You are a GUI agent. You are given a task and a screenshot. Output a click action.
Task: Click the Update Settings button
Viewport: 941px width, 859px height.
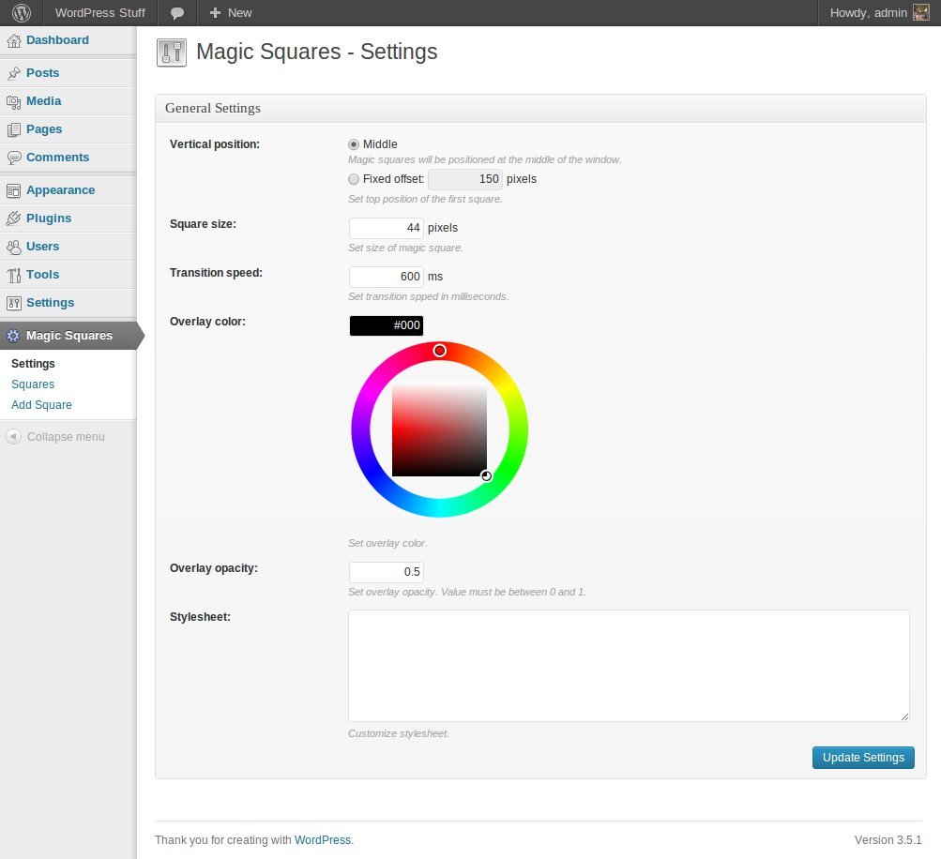862,758
